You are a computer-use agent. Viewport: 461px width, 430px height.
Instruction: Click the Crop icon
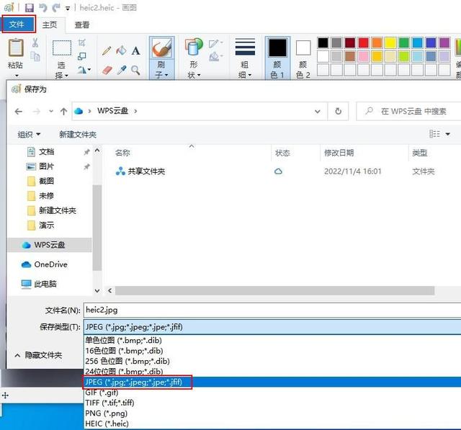81,43
